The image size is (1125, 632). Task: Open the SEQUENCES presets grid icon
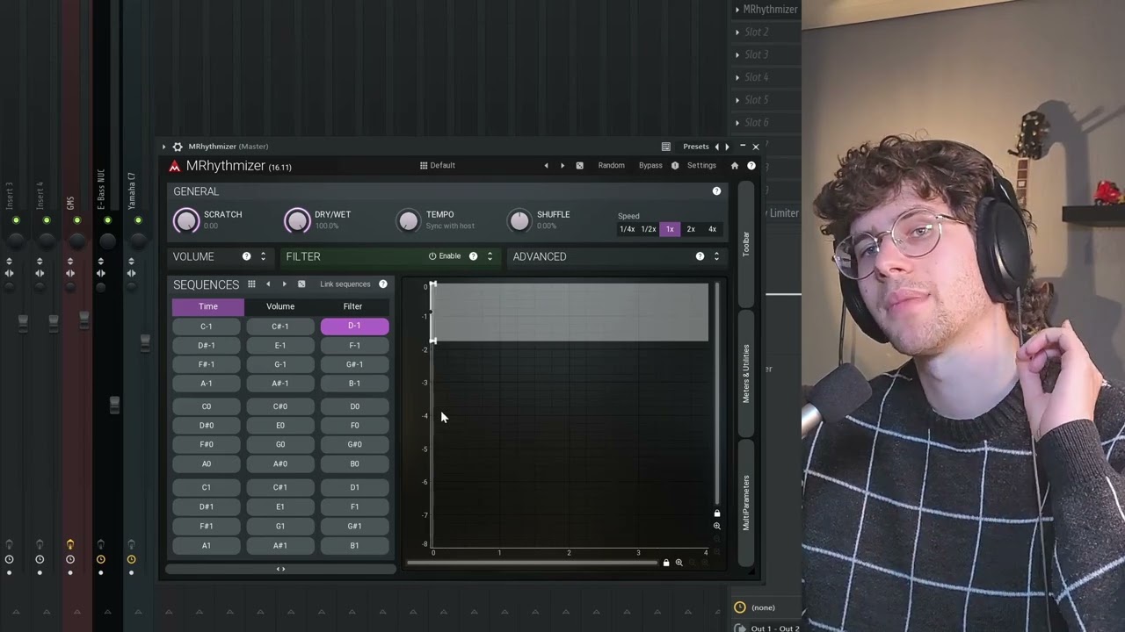pos(251,284)
